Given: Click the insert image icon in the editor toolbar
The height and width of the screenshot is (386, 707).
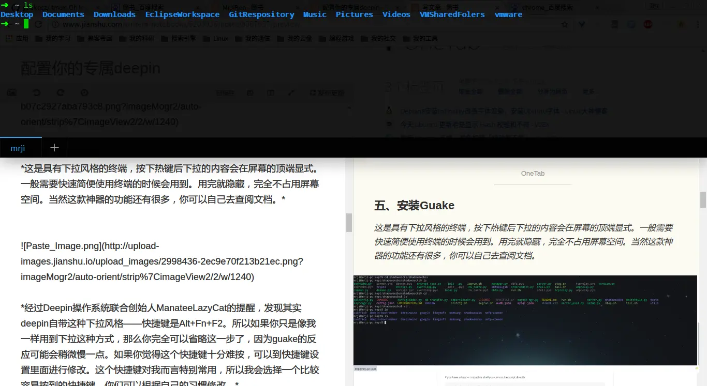Looking at the screenshot, I should tap(11, 92).
